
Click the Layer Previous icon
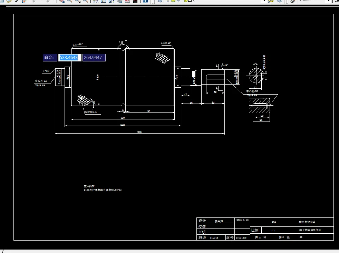click(x=279, y=1)
